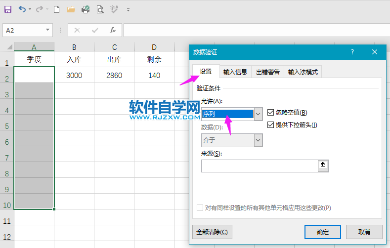Select column C header

pos(114,47)
